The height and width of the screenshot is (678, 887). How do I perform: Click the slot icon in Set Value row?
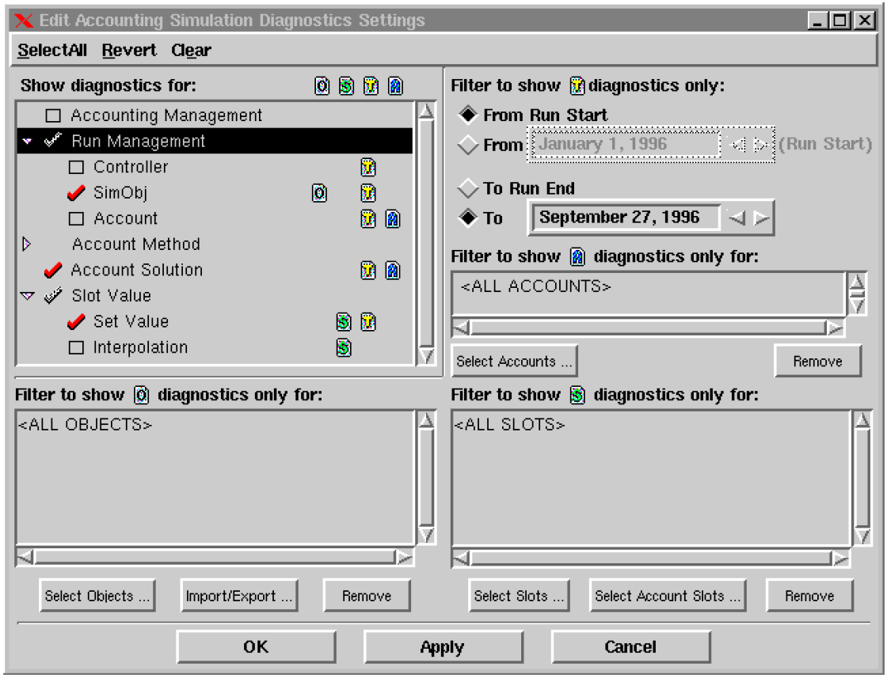pos(344,322)
